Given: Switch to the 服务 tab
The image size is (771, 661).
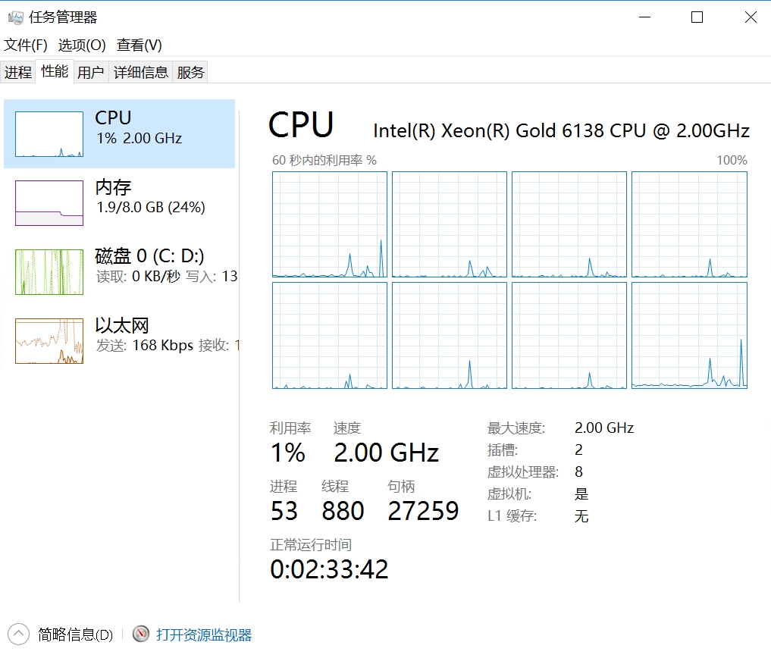Looking at the screenshot, I should pos(190,72).
